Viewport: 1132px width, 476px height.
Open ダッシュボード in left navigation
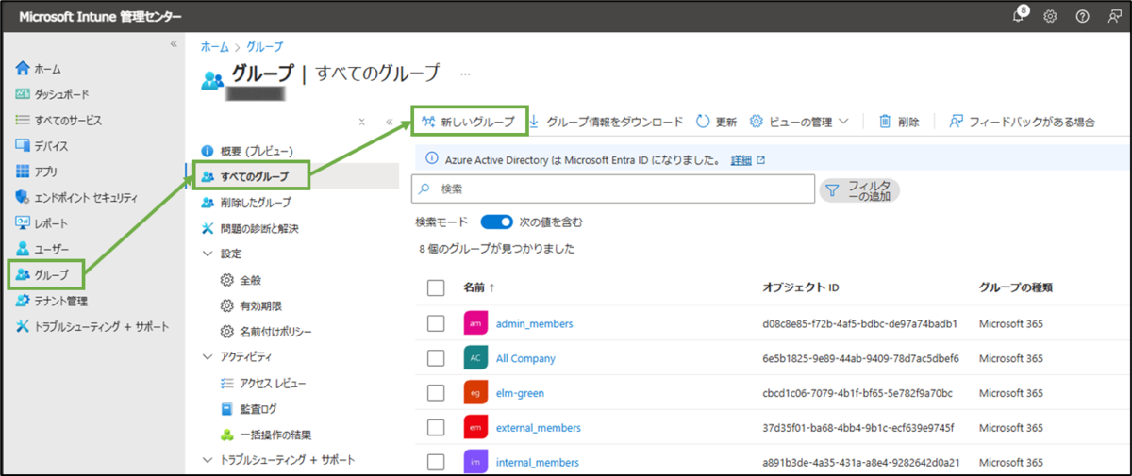[x=53, y=94]
